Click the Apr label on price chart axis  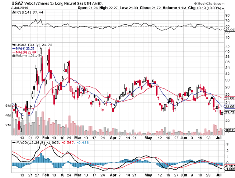(113, 138)
